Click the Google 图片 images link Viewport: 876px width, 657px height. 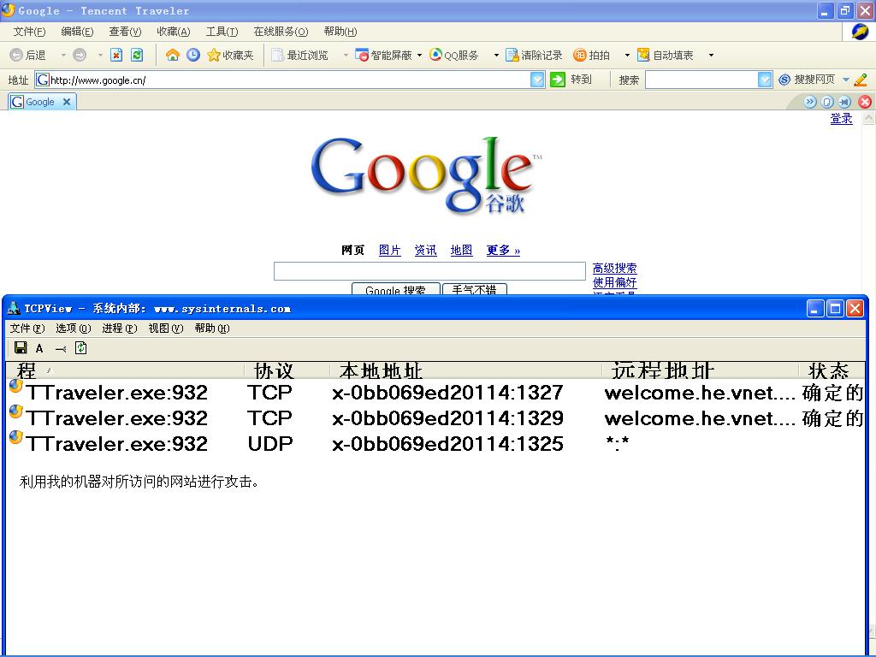pos(390,251)
